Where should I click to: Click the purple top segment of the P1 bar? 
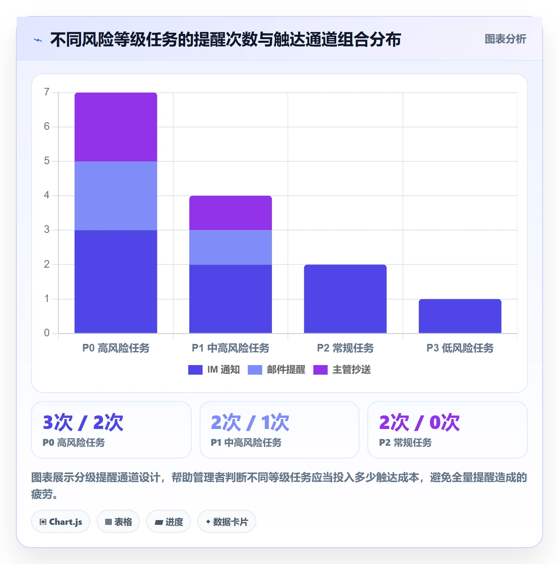pyautogui.click(x=230, y=213)
